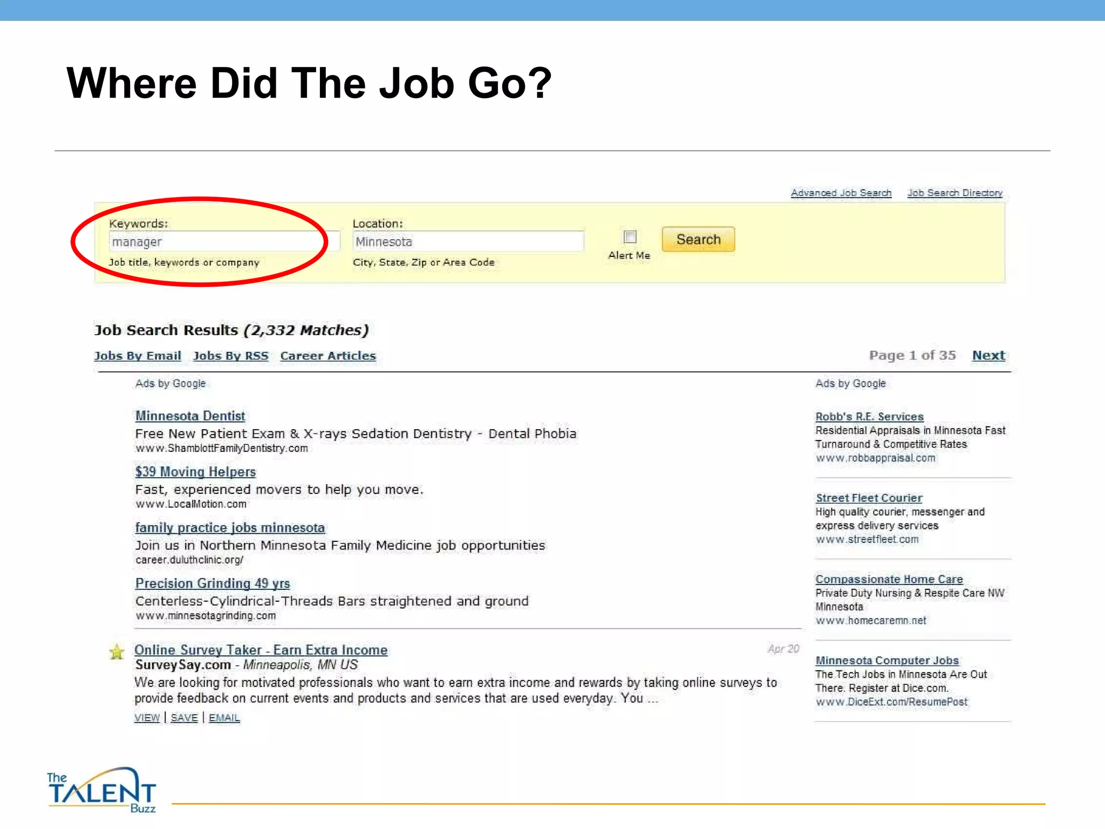The image size is (1105, 829).
Task: Click the www.robbappraisal.com URL text
Action: pos(876,458)
